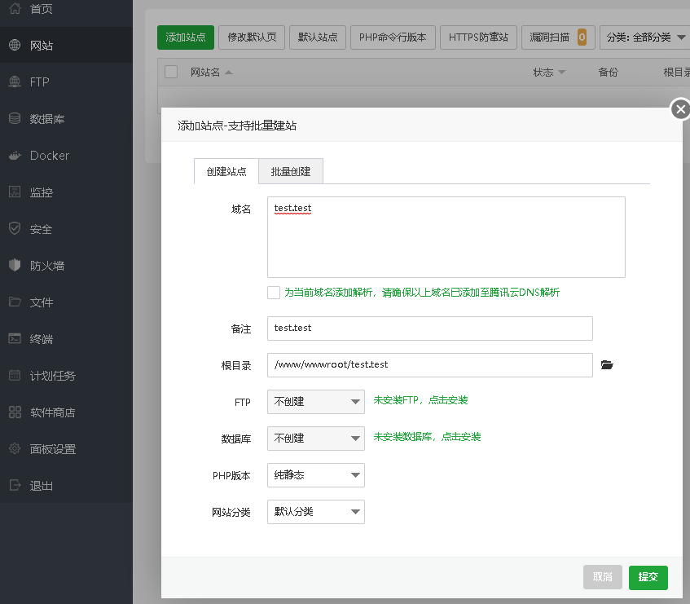Click the globe icon next to 网站
This screenshot has height=604, width=690.
[x=15, y=45]
